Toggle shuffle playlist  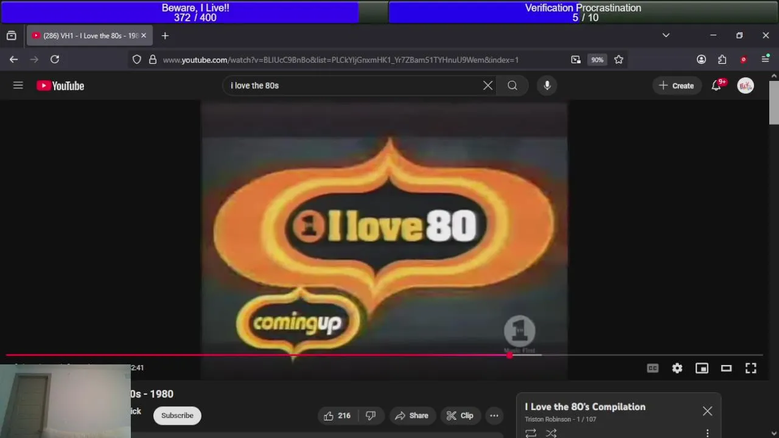(x=551, y=433)
